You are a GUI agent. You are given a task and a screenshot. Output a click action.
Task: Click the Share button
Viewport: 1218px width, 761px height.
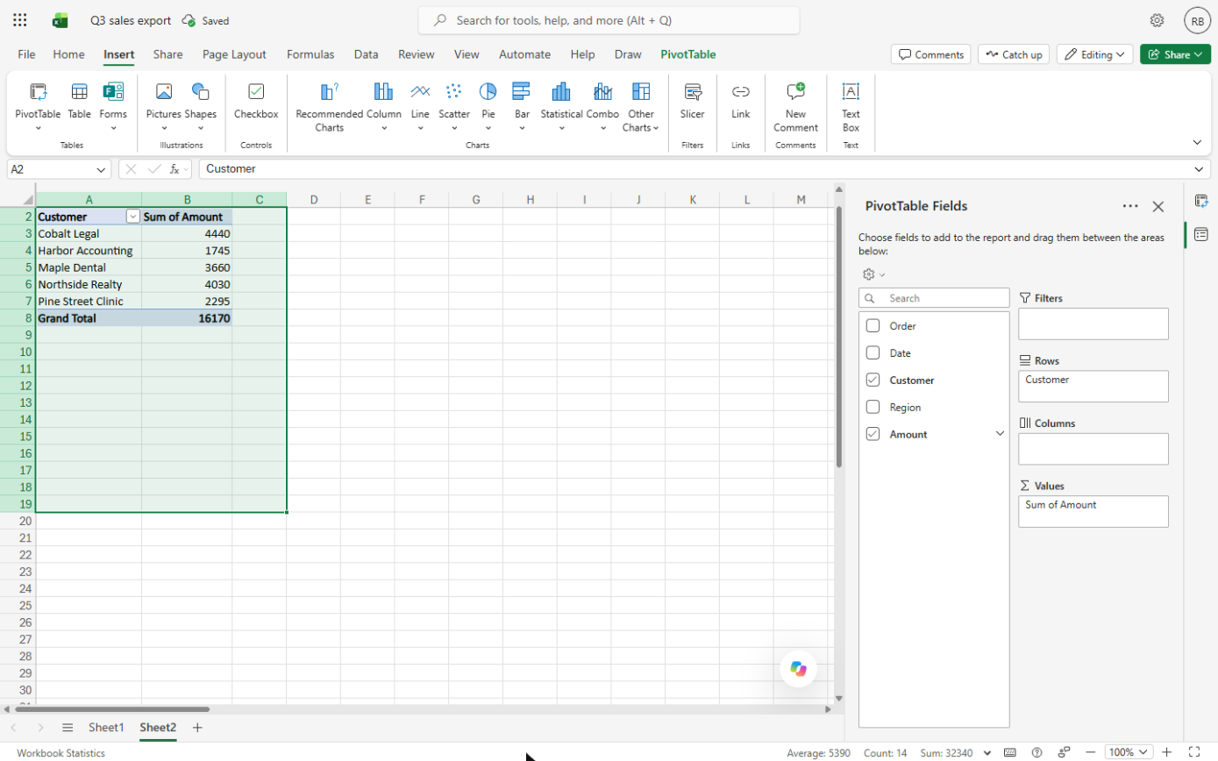tap(1175, 54)
